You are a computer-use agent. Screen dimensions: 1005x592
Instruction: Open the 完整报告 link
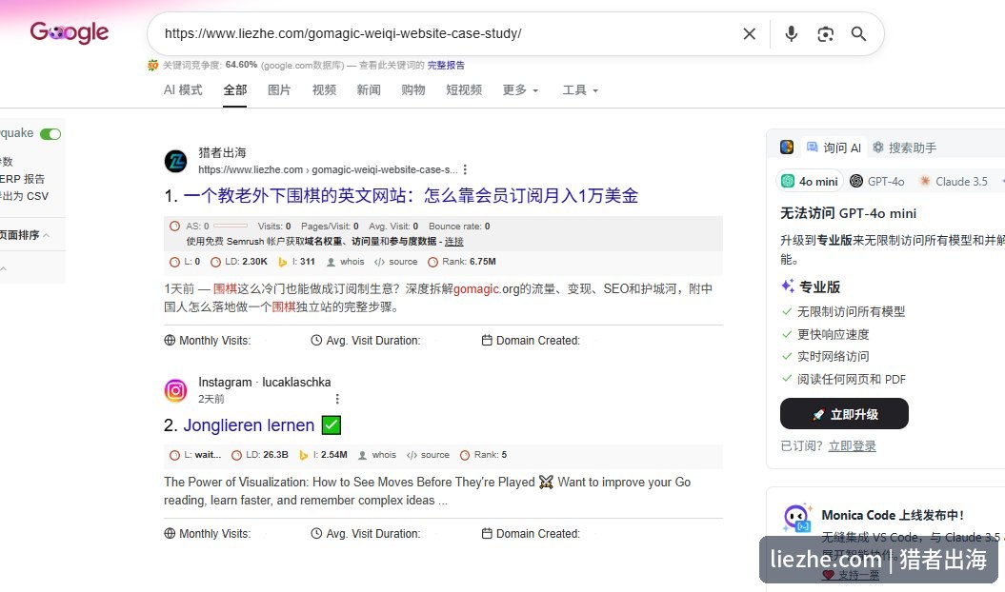click(x=446, y=65)
